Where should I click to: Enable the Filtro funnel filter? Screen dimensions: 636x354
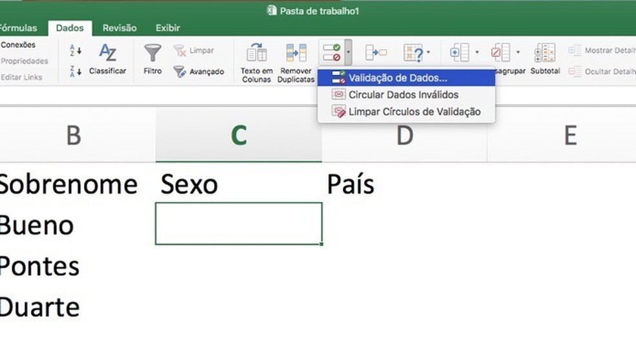pyautogui.click(x=153, y=58)
